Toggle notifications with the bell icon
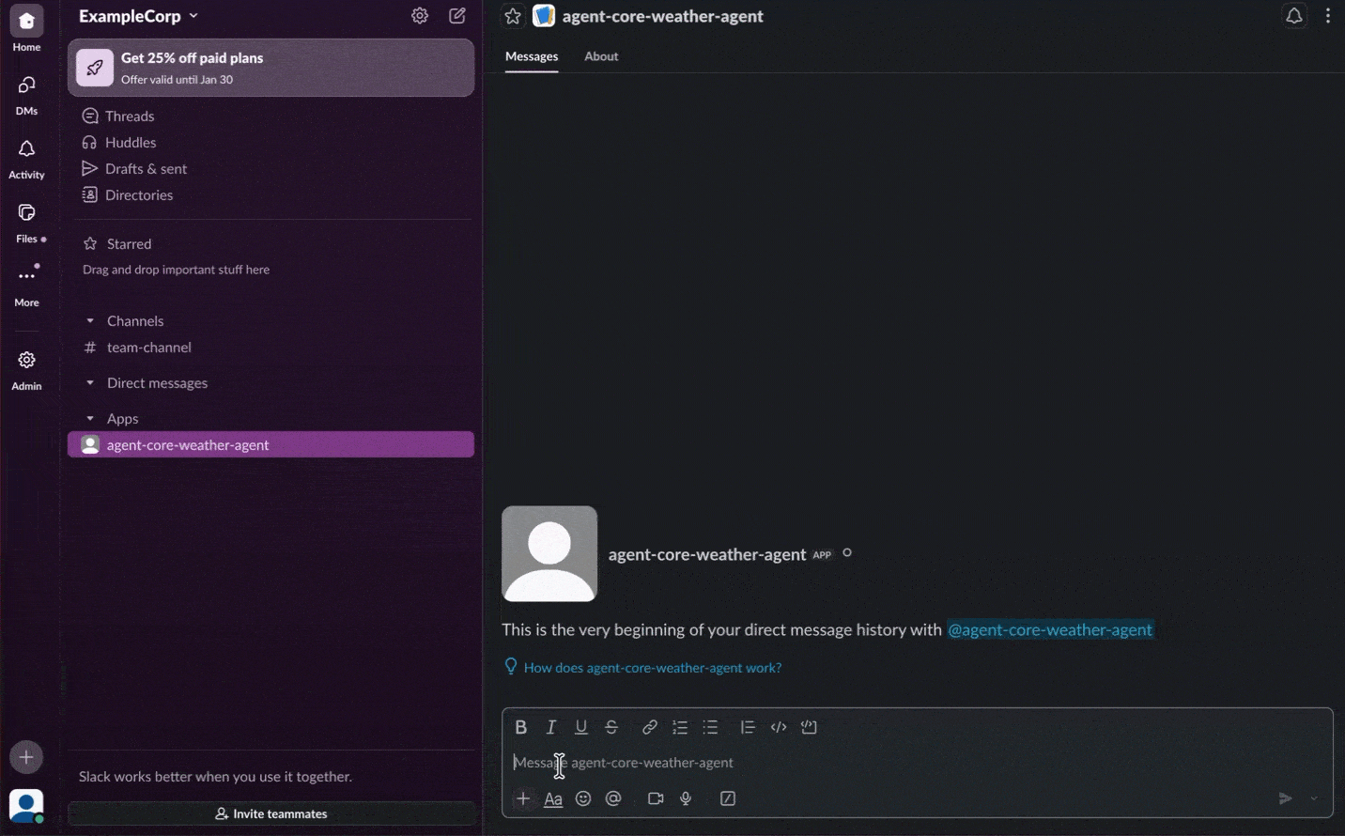1345x836 pixels. (1294, 16)
